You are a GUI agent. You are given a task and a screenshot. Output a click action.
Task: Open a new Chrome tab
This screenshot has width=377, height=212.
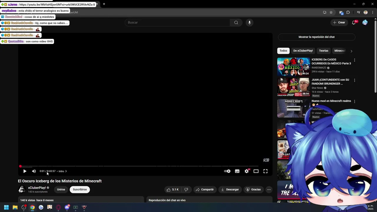104,4
